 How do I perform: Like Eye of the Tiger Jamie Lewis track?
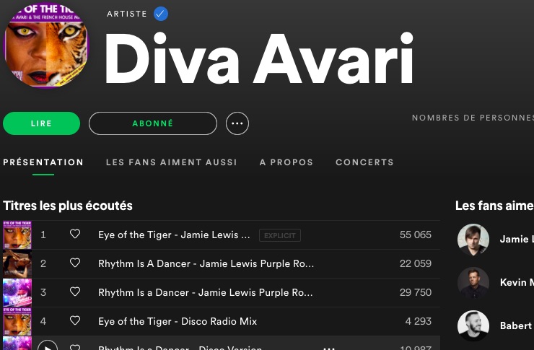coord(75,234)
